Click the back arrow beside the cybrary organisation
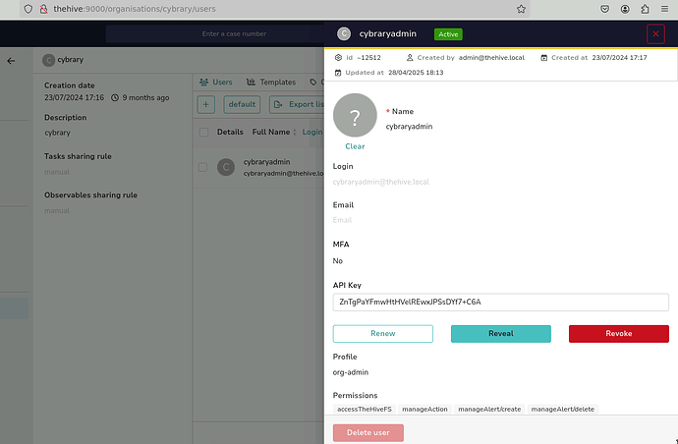Viewport: 678px width, 444px height. click(11, 61)
